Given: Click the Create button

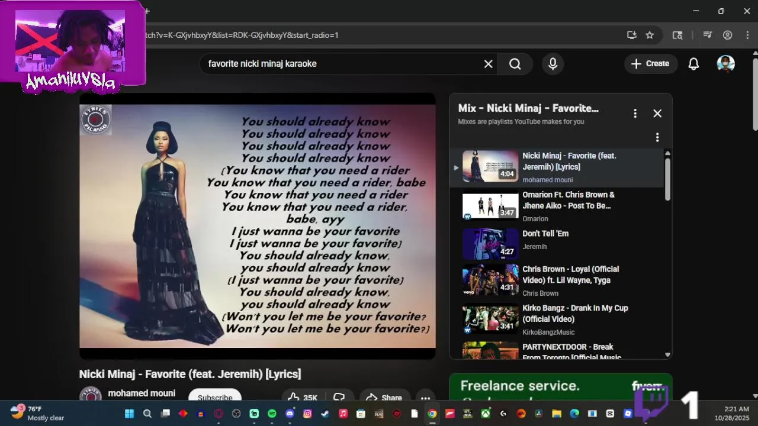Looking at the screenshot, I should (x=650, y=64).
